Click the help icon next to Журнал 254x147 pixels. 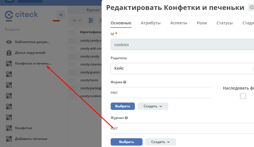point(126,118)
